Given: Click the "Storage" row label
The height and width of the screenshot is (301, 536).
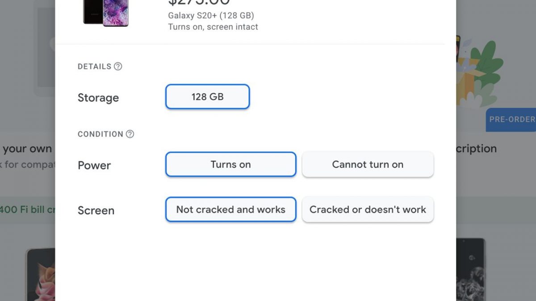Looking at the screenshot, I should coord(98,98).
